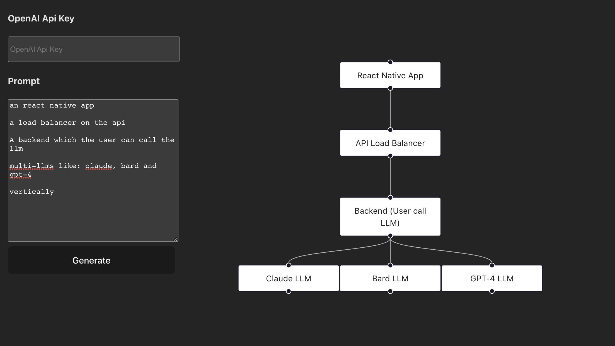The image size is (615, 346).
Task: Click bottom handle of Backend node
Action: 390,236
